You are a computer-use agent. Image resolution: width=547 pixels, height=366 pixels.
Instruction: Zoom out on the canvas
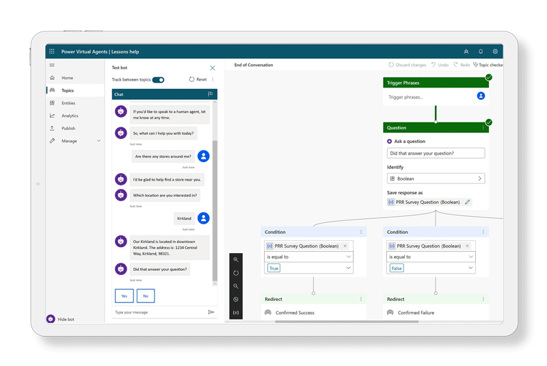pyautogui.click(x=236, y=286)
